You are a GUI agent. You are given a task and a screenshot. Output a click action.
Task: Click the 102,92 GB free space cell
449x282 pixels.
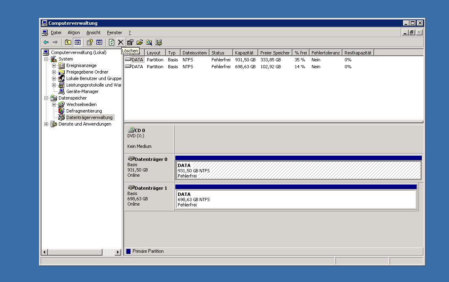click(270, 67)
